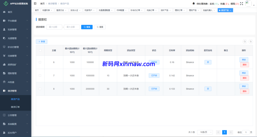Check the row with 主键 7
Viewport: 257px width, 137px height.
(x=40, y=75)
